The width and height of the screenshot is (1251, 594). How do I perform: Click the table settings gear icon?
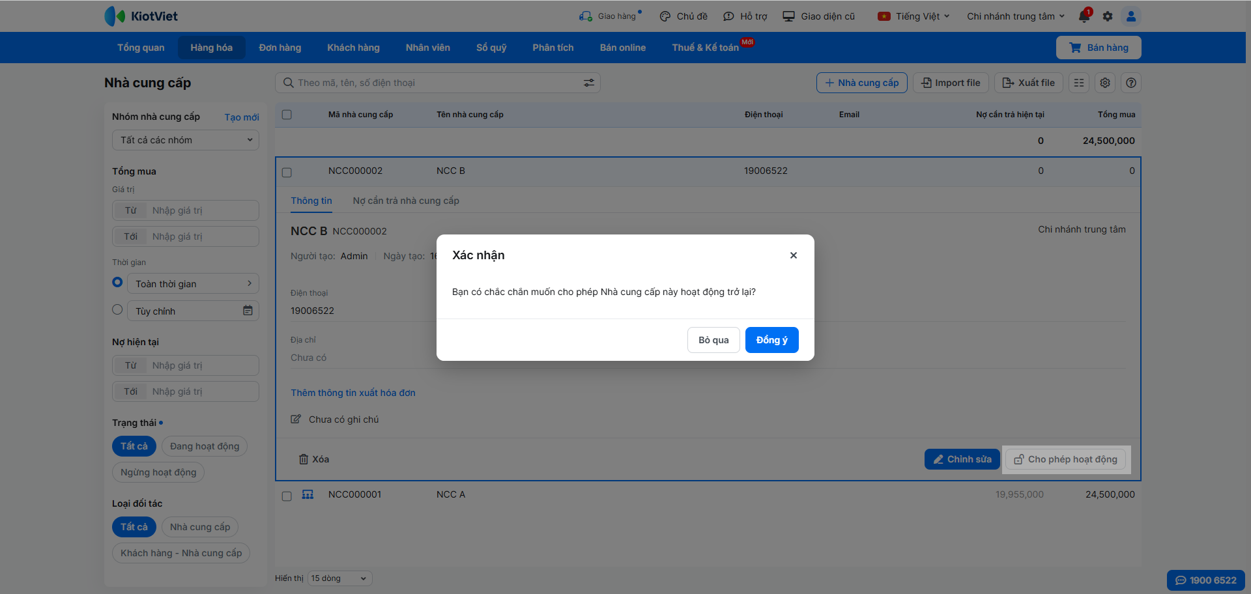1105,83
